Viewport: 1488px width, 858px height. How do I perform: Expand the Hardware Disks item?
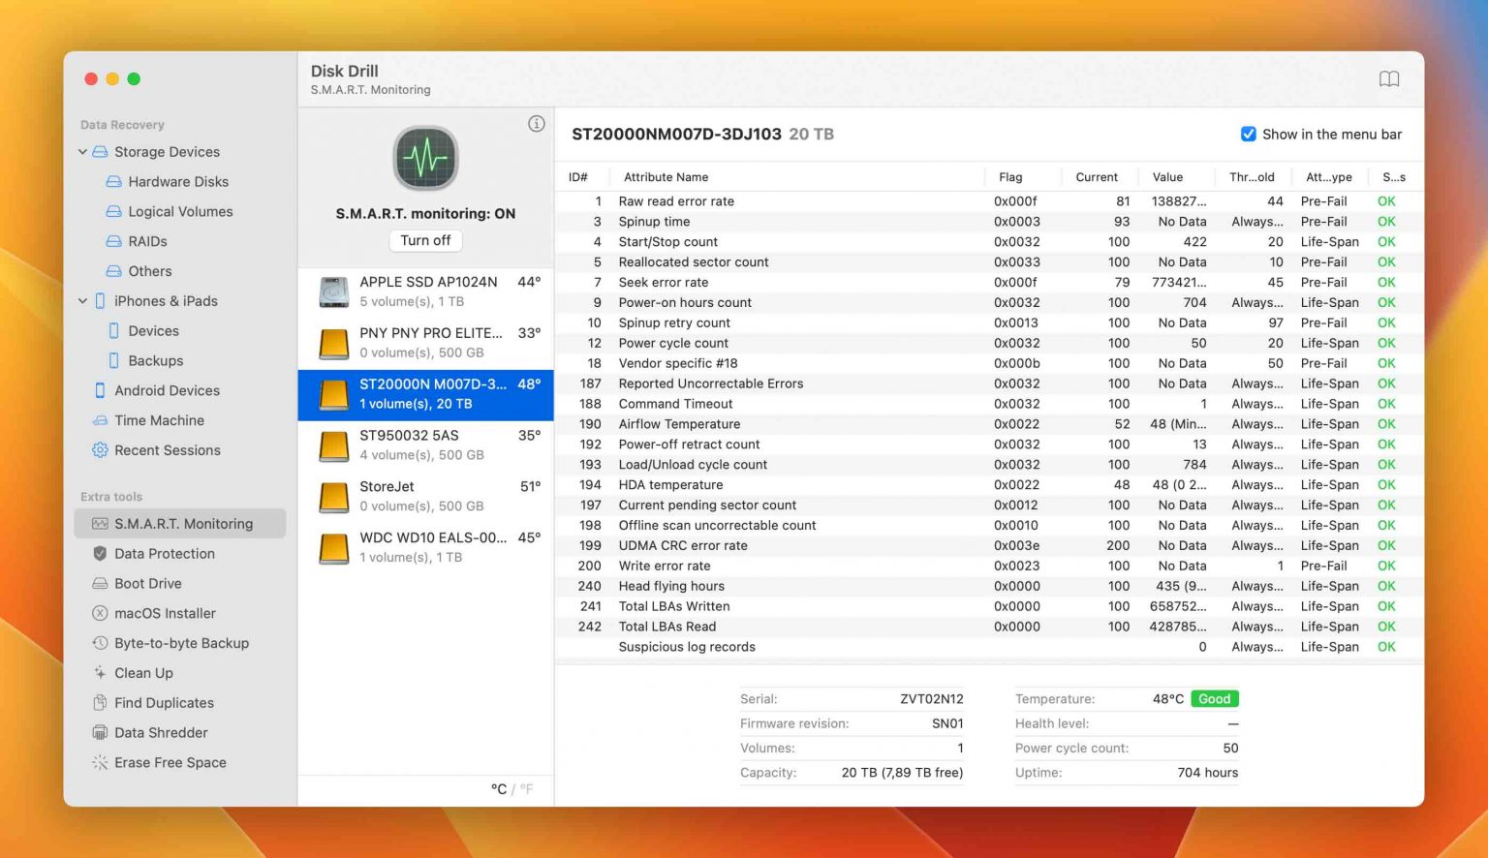[x=178, y=181]
